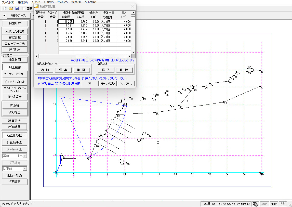Click the CAPS indicator in status bar
Viewport: 292px width, 207px height.
point(265,204)
